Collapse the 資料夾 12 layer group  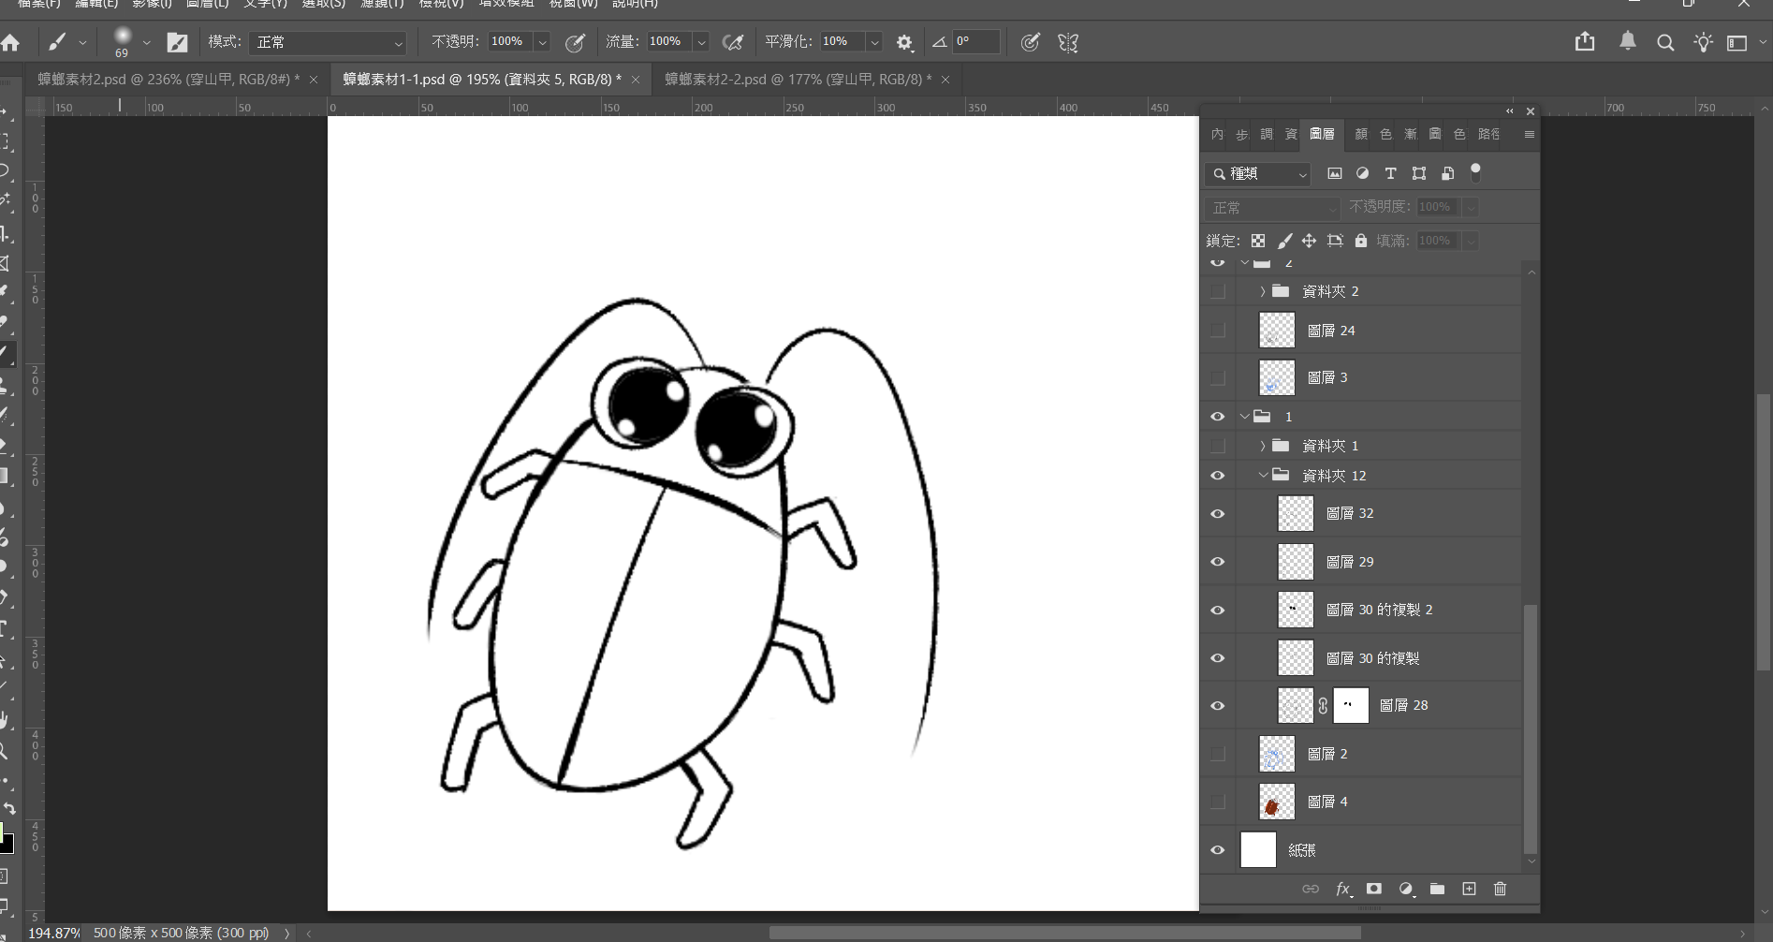(1263, 476)
